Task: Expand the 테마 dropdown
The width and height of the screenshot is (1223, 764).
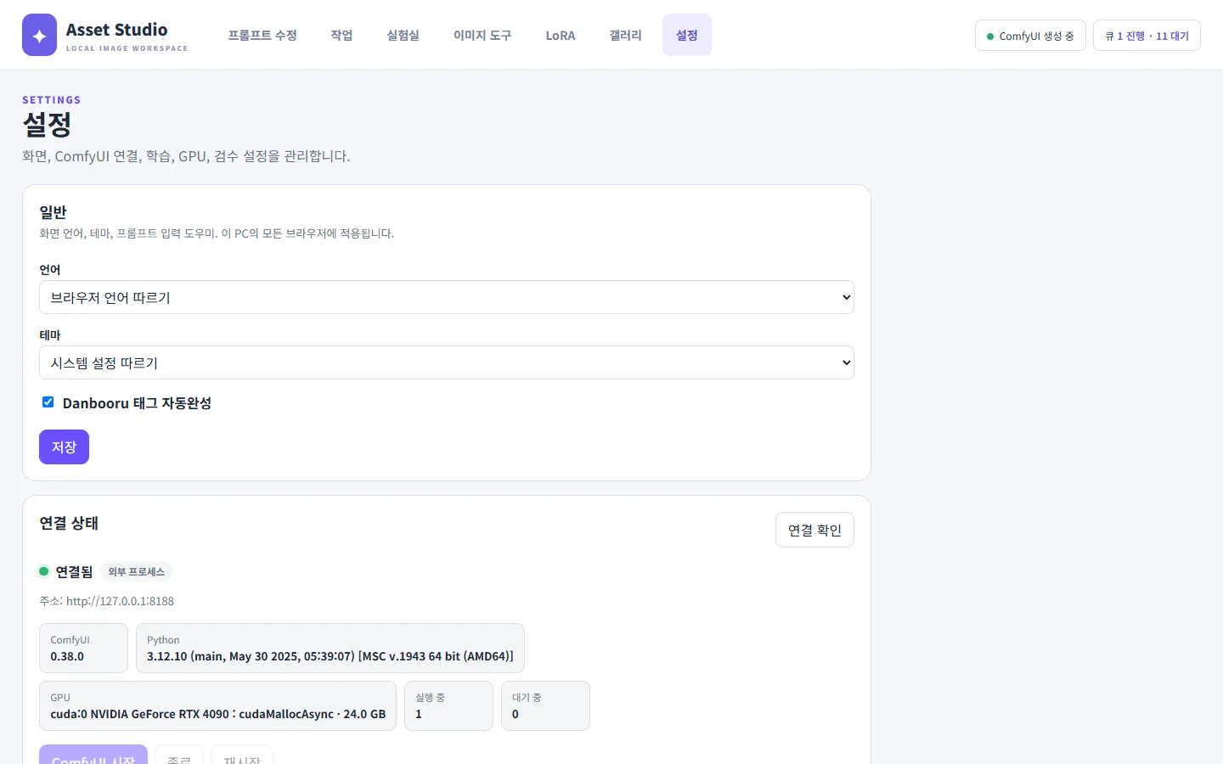Action: point(447,362)
